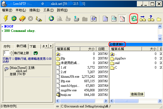The height and width of the screenshot is (109, 163).
Task: Click the folder icon with question mark
Action: click(x=151, y=18)
